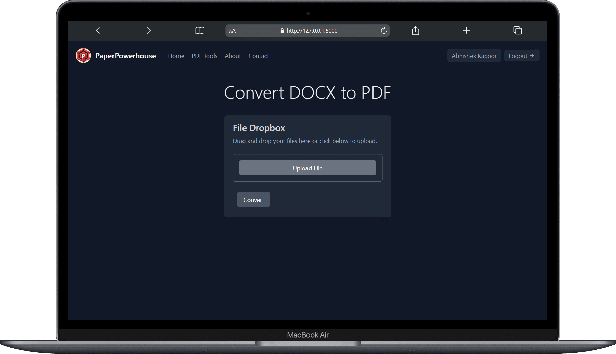Show the tab overview icon

click(517, 31)
